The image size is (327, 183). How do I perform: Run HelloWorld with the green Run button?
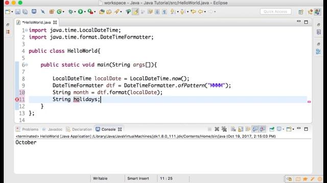pyautogui.click(x=80, y=12)
